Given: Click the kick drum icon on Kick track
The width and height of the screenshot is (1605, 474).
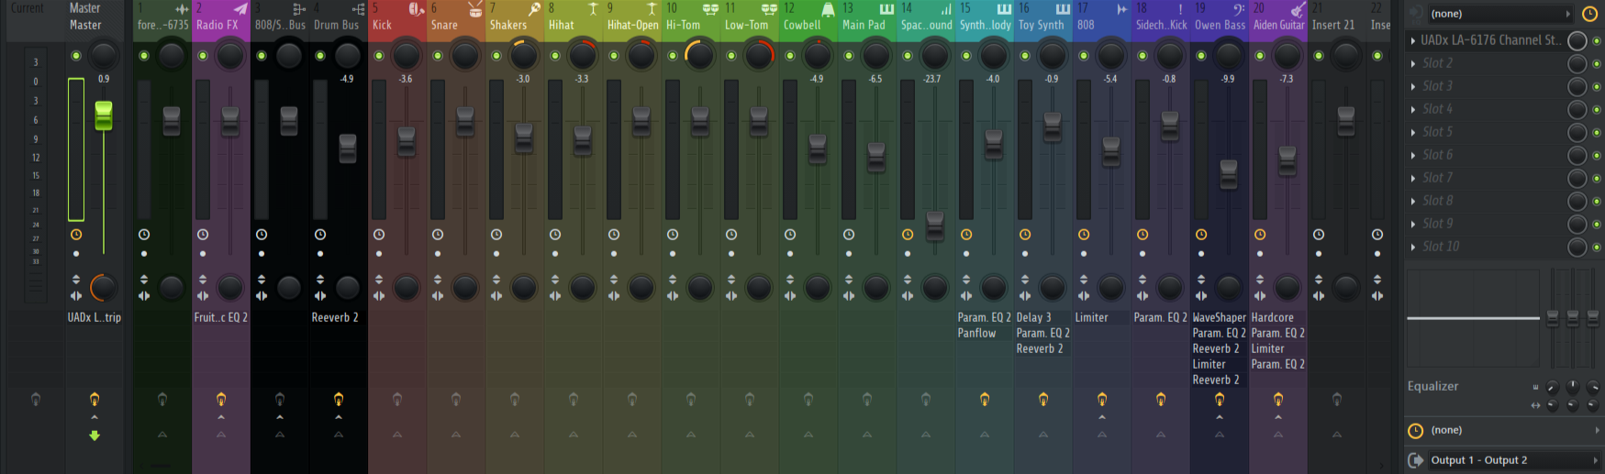Looking at the screenshot, I should click(416, 9).
